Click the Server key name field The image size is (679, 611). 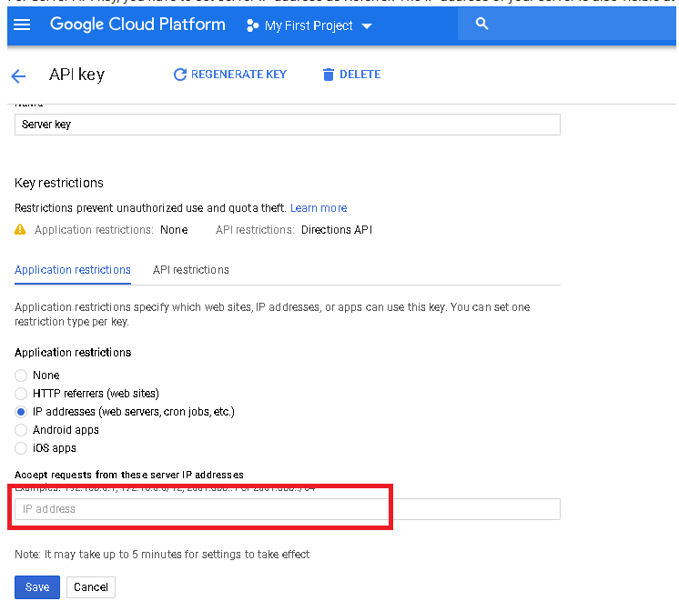(x=287, y=125)
